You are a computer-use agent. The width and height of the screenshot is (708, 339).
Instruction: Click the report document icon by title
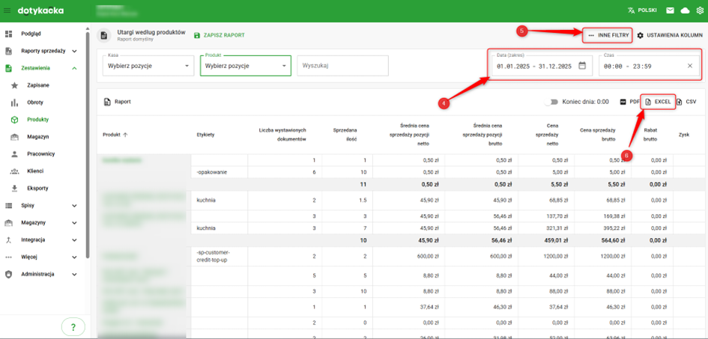click(103, 35)
